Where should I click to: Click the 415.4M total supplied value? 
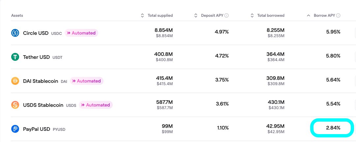click(164, 78)
